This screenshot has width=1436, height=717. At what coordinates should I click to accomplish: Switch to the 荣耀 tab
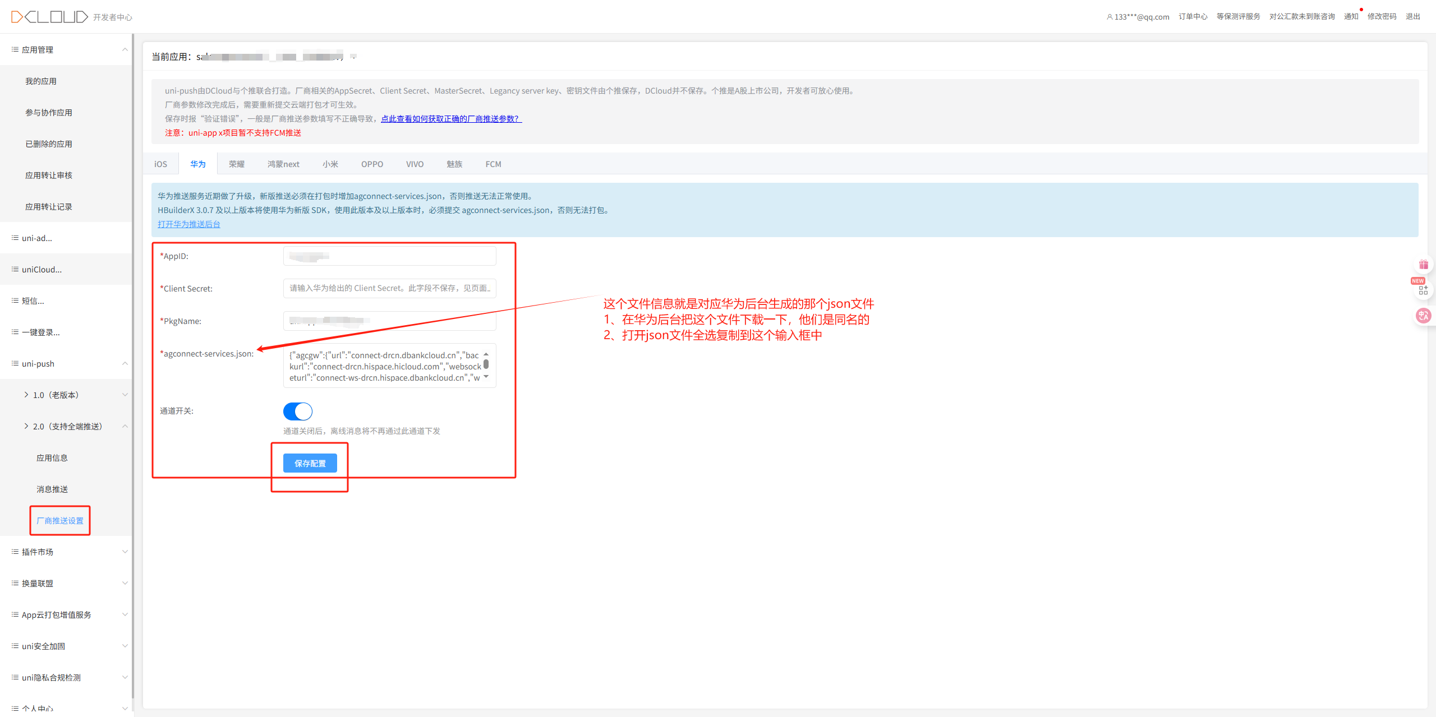point(236,164)
